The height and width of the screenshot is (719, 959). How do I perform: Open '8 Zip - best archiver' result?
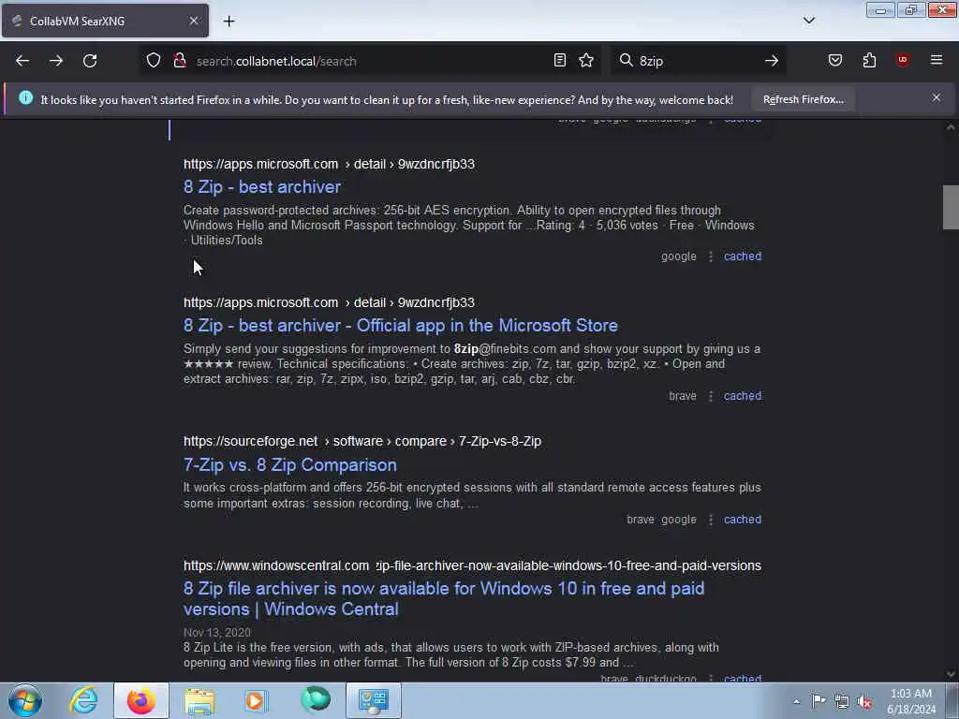[262, 187]
